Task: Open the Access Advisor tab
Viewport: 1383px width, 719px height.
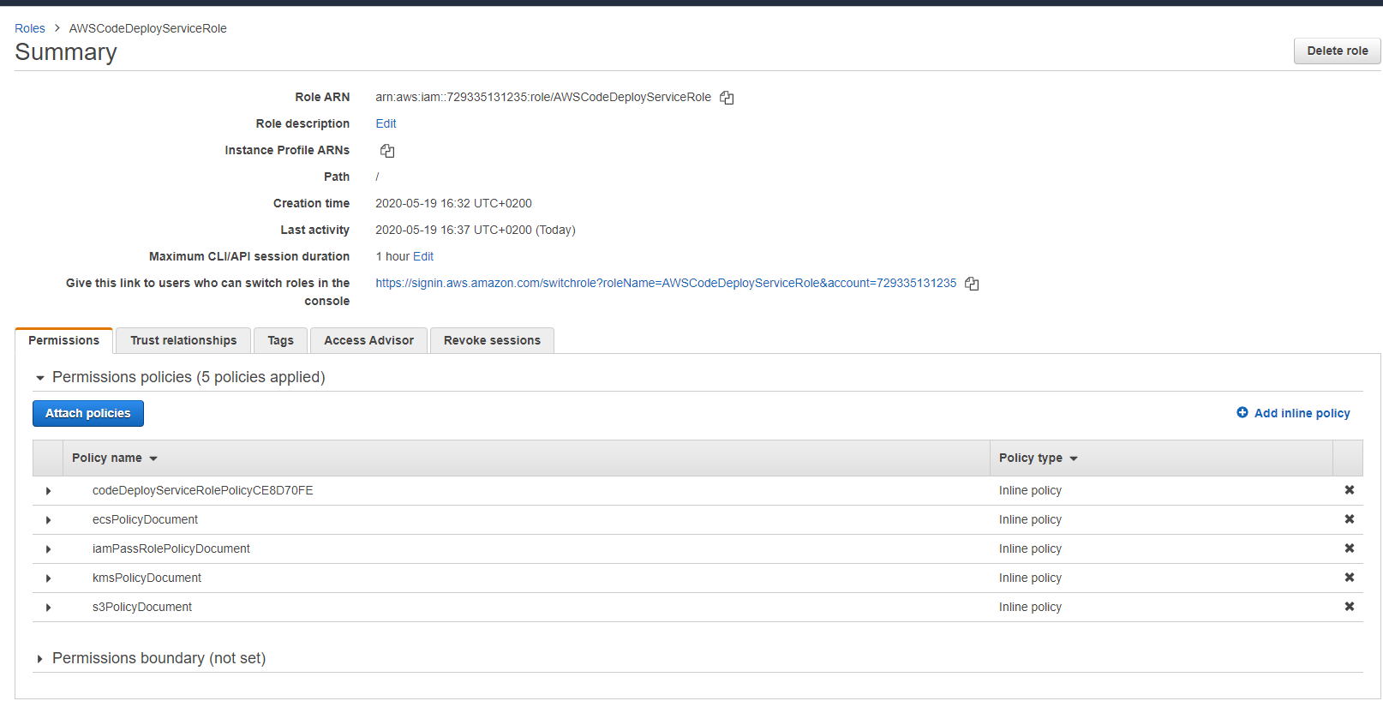Action: point(368,340)
